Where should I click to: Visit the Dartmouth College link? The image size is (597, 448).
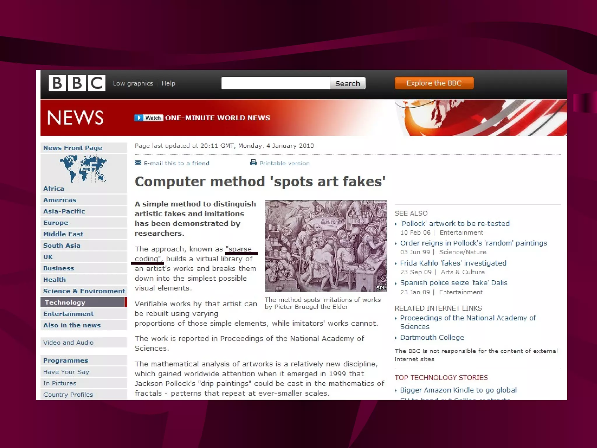tap(432, 337)
